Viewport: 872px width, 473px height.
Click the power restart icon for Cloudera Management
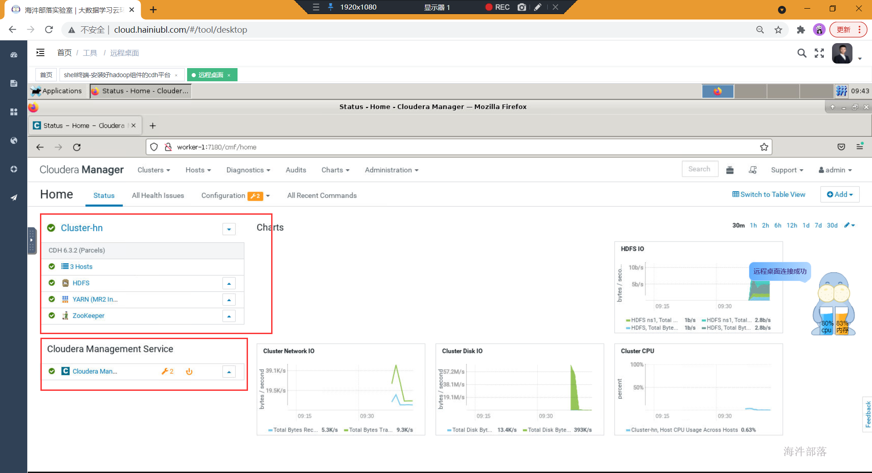coord(189,372)
